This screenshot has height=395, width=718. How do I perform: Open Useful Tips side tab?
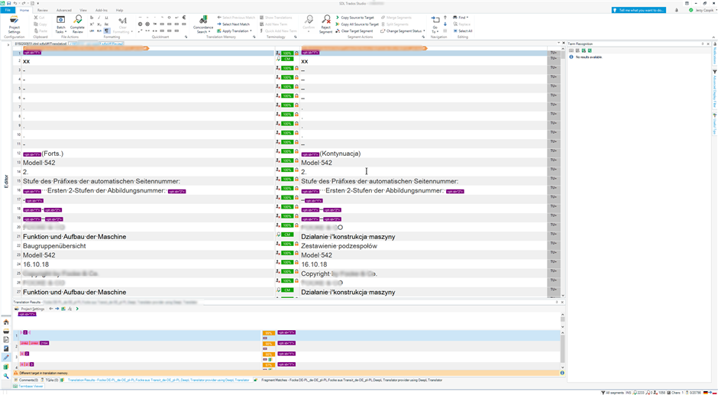point(714,123)
